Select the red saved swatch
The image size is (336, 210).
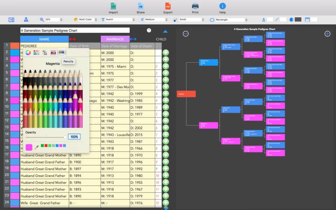click(x=46, y=146)
